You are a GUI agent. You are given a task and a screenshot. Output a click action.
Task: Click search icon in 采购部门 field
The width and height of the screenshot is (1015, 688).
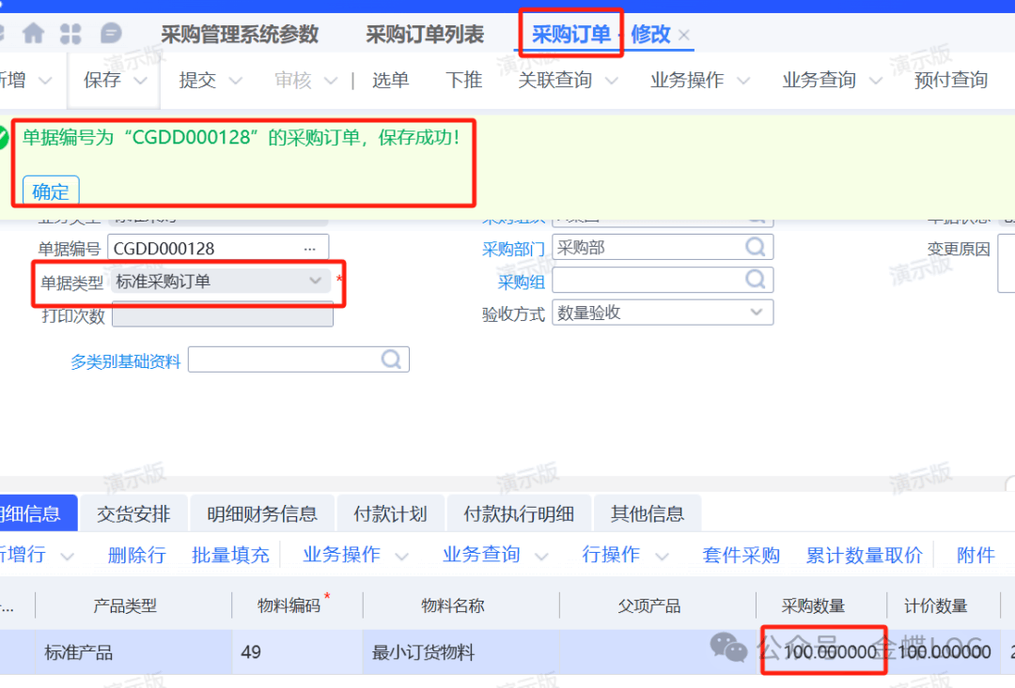point(755,247)
